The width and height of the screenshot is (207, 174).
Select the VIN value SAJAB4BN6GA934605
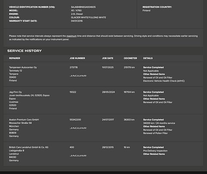(83, 7)
